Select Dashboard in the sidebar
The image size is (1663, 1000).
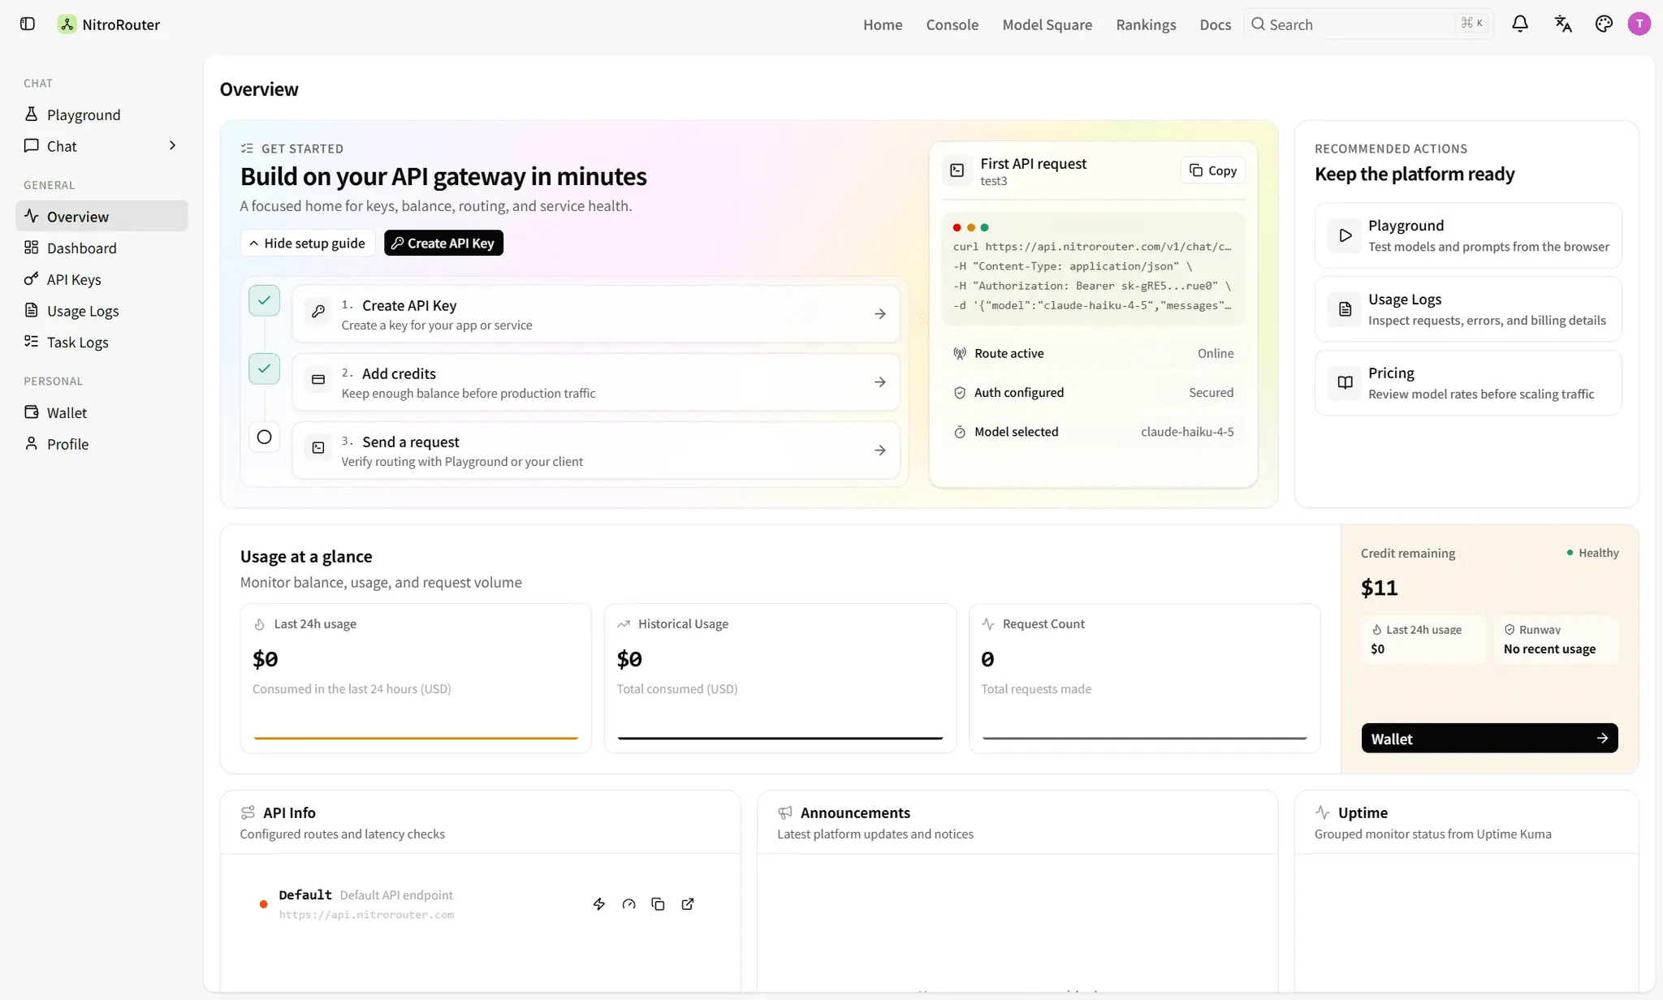pos(102,248)
